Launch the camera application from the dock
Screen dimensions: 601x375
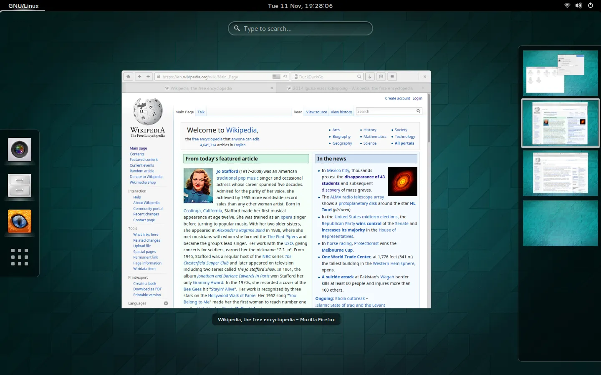19,150
